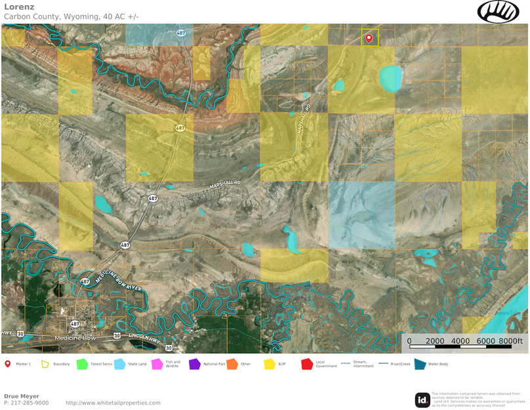The image size is (530, 410).
Task: Click the yellow Boundary outline icon in the legend
Action: (45, 363)
